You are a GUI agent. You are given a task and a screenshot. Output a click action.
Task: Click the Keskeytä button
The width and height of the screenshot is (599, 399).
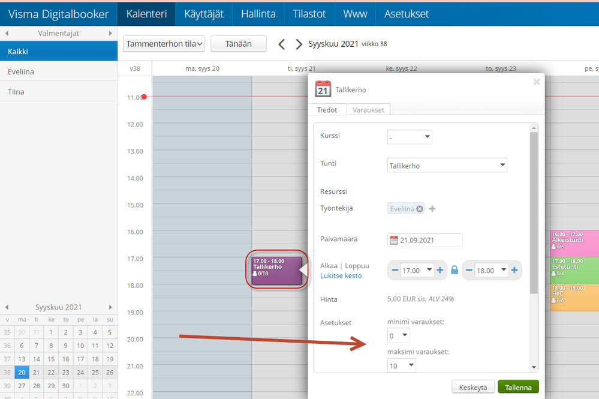(473, 387)
